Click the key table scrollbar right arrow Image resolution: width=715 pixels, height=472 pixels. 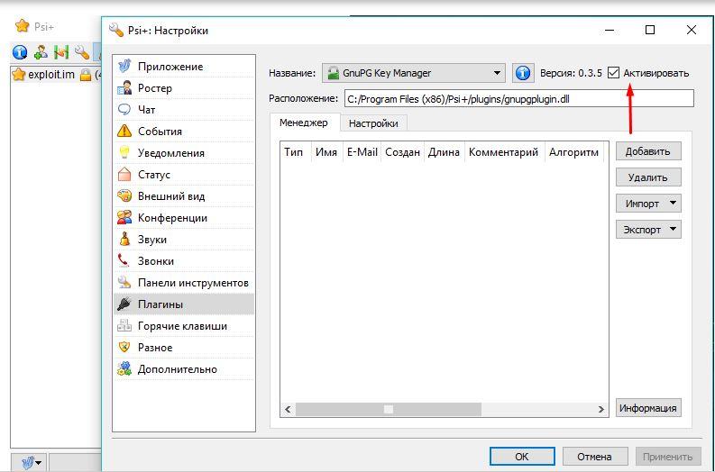pyautogui.click(x=601, y=410)
